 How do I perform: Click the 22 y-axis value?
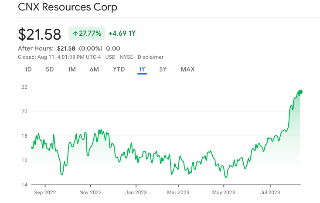click(x=24, y=87)
